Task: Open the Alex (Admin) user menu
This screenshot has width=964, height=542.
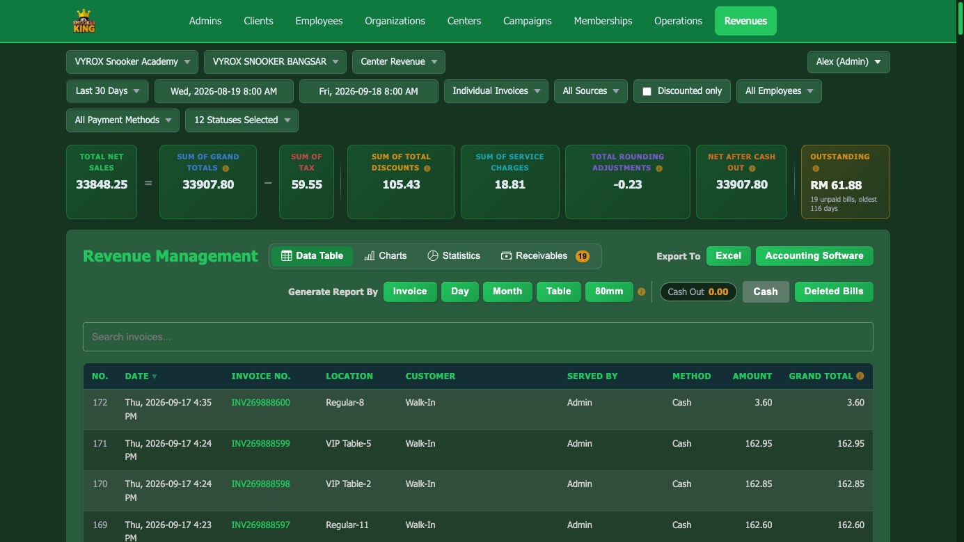Action: 848,62
